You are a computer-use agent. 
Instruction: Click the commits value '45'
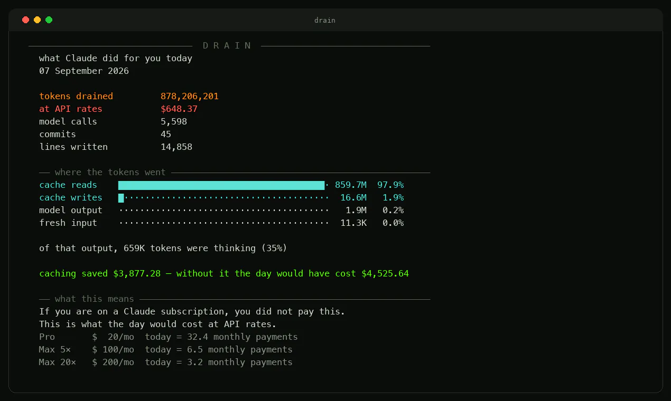tap(166, 134)
